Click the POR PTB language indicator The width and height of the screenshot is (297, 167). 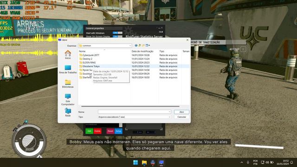coord(255,162)
